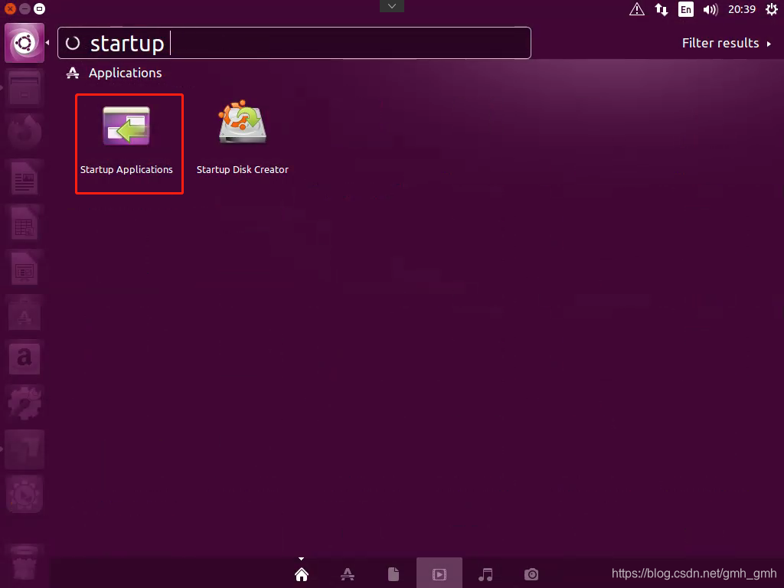
Task: Collapse the Dash using the top chevron
Action: (x=391, y=5)
